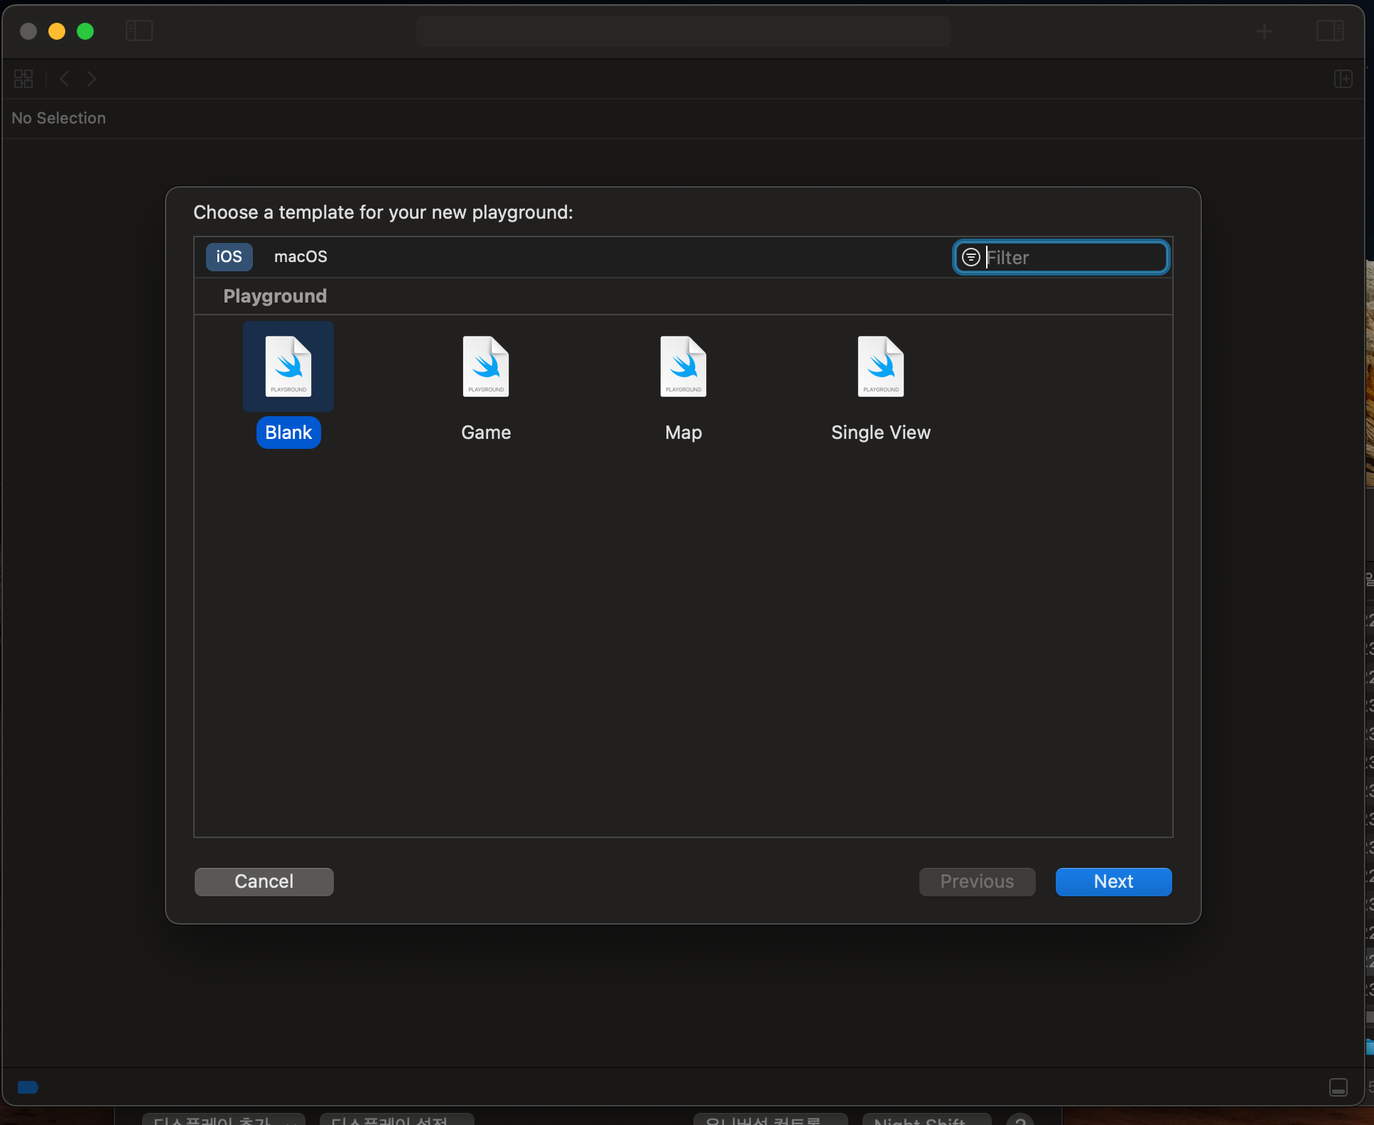Open the related items grid icon
This screenshot has width=1374, height=1125.
(23, 79)
